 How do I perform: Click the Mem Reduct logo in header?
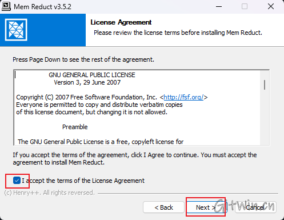click(16, 30)
